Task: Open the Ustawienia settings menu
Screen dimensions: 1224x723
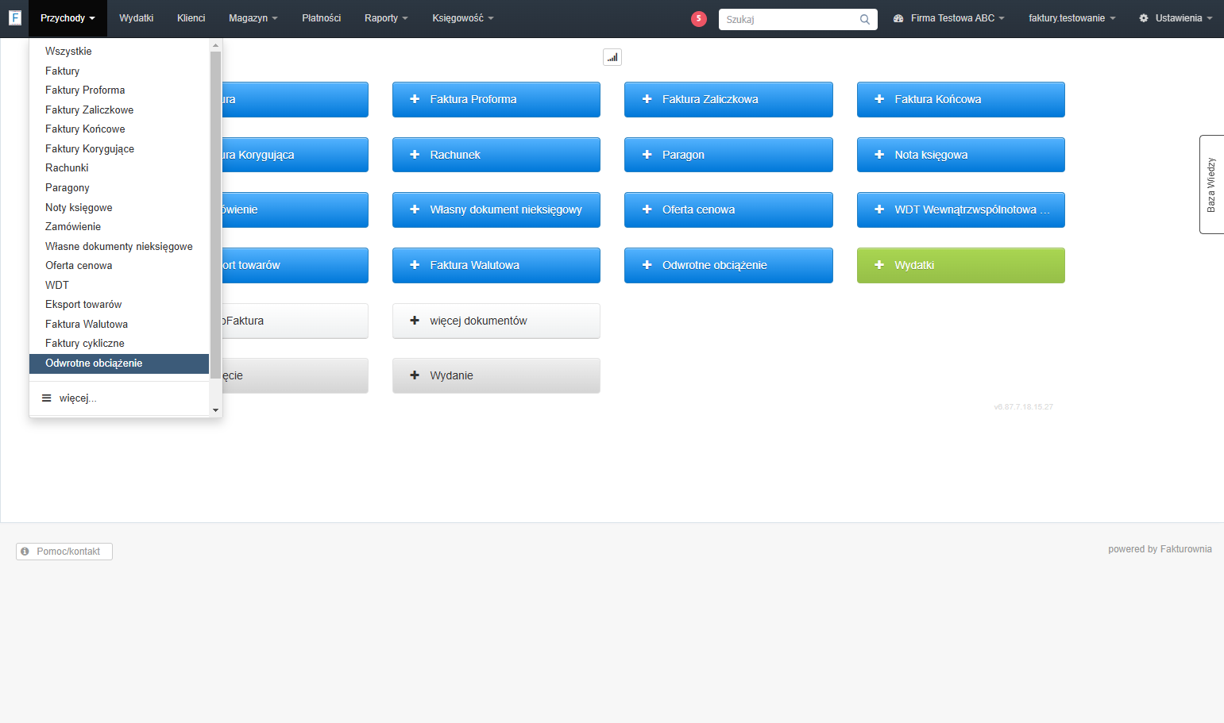Action: (1176, 18)
